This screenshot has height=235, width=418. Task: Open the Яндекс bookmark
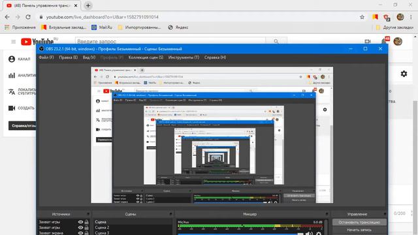[x=178, y=27]
